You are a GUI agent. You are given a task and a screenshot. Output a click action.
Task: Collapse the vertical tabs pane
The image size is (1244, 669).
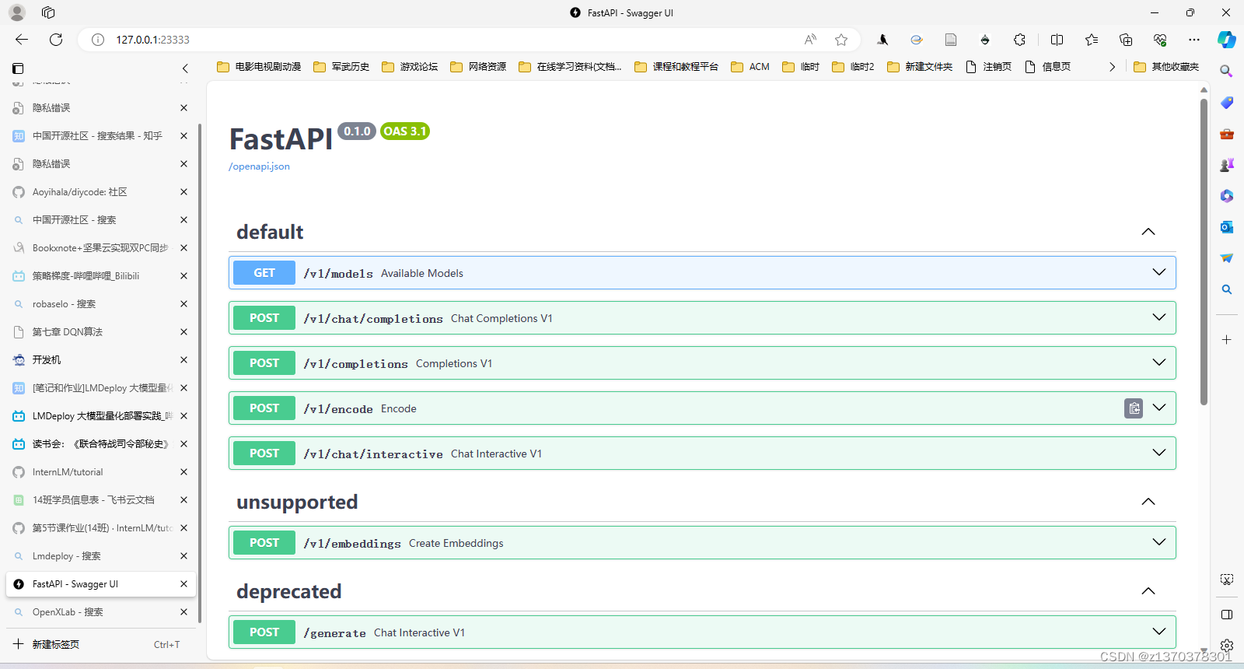185,68
